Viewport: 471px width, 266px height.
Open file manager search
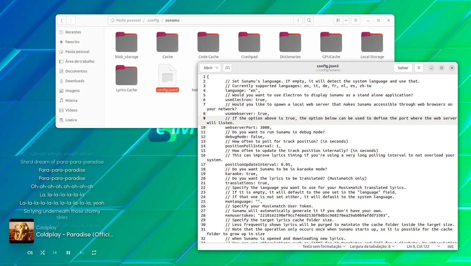click(x=309, y=20)
